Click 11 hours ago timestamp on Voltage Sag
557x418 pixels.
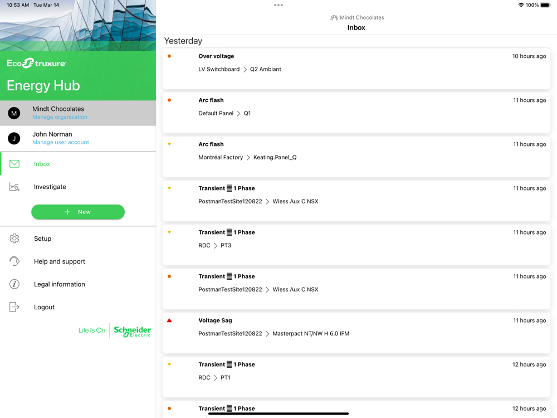click(x=529, y=320)
